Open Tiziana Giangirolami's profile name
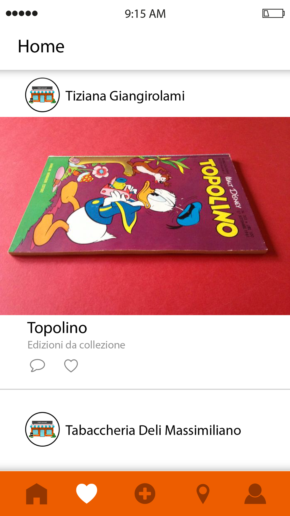 [125, 96]
